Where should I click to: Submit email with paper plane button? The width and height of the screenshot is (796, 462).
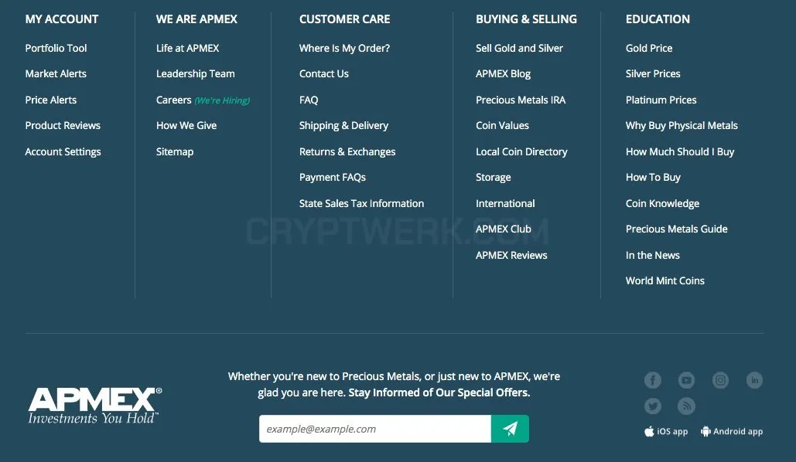pyautogui.click(x=510, y=429)
